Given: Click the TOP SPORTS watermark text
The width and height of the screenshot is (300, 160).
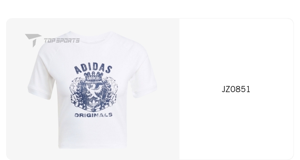Looking at the screenshot, I should point(62,40).
